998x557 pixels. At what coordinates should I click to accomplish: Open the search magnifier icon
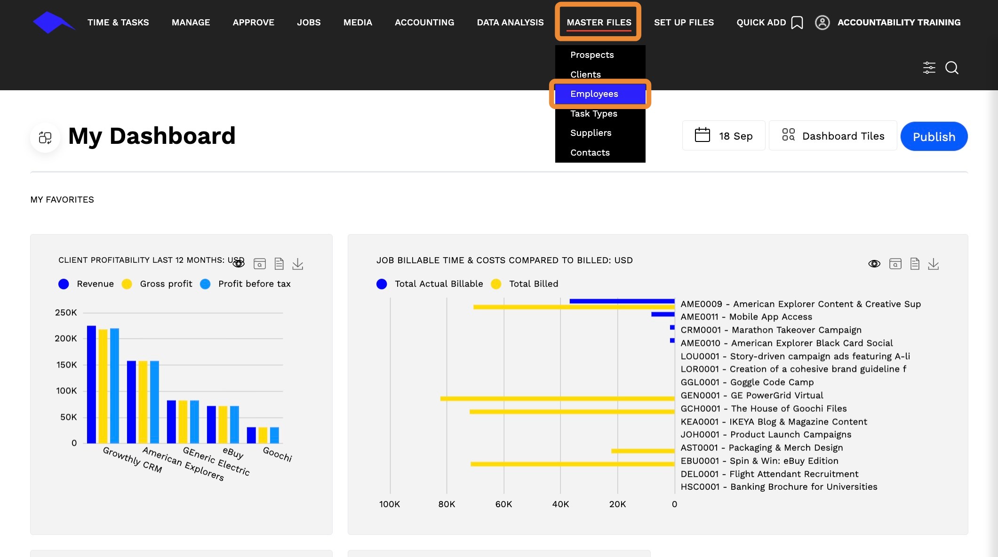point(952,68)
